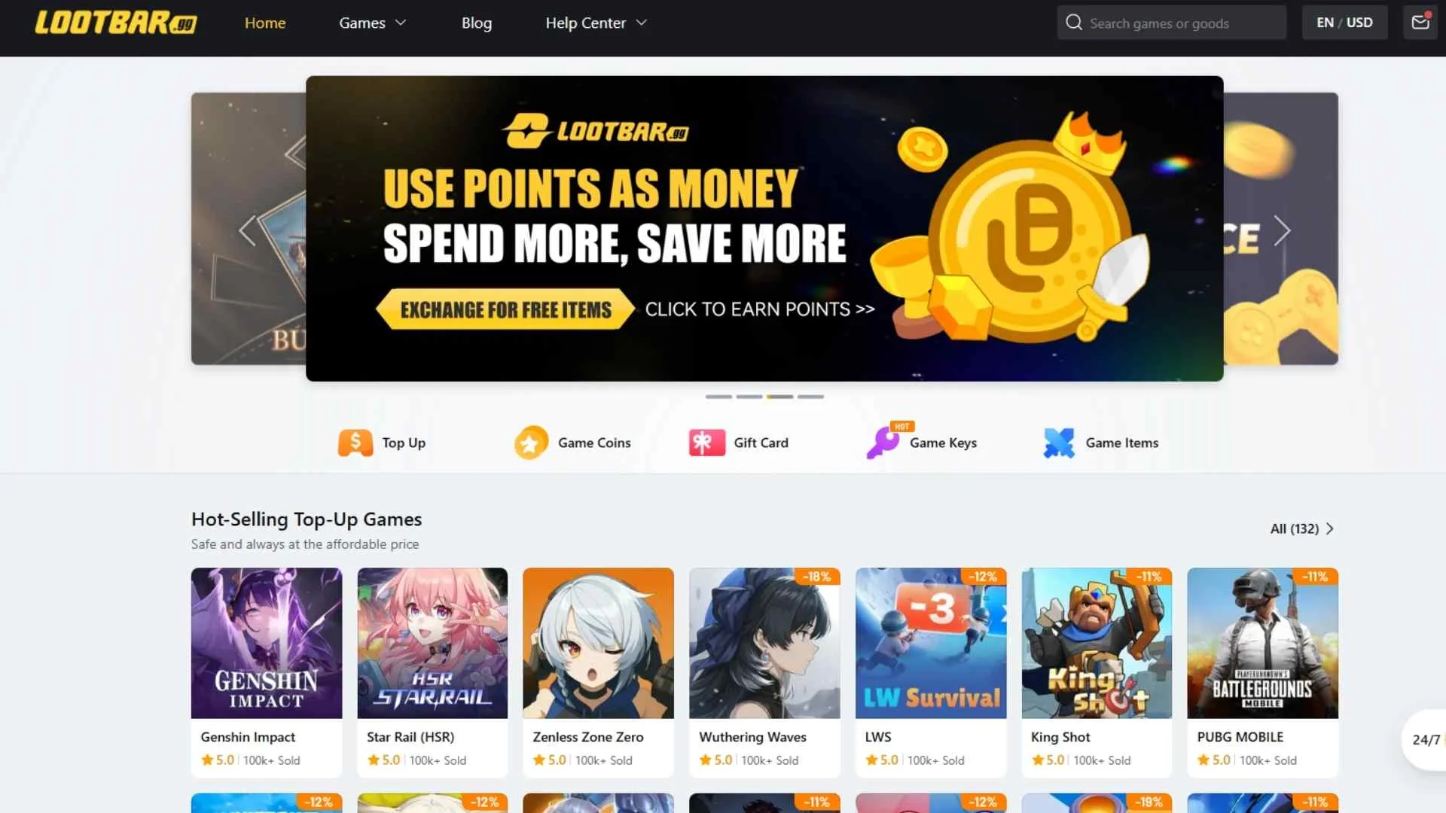Screen dimensions: 1446x813
Task: Click Exchange for Free Items banner button
Action: click(505, 309)
